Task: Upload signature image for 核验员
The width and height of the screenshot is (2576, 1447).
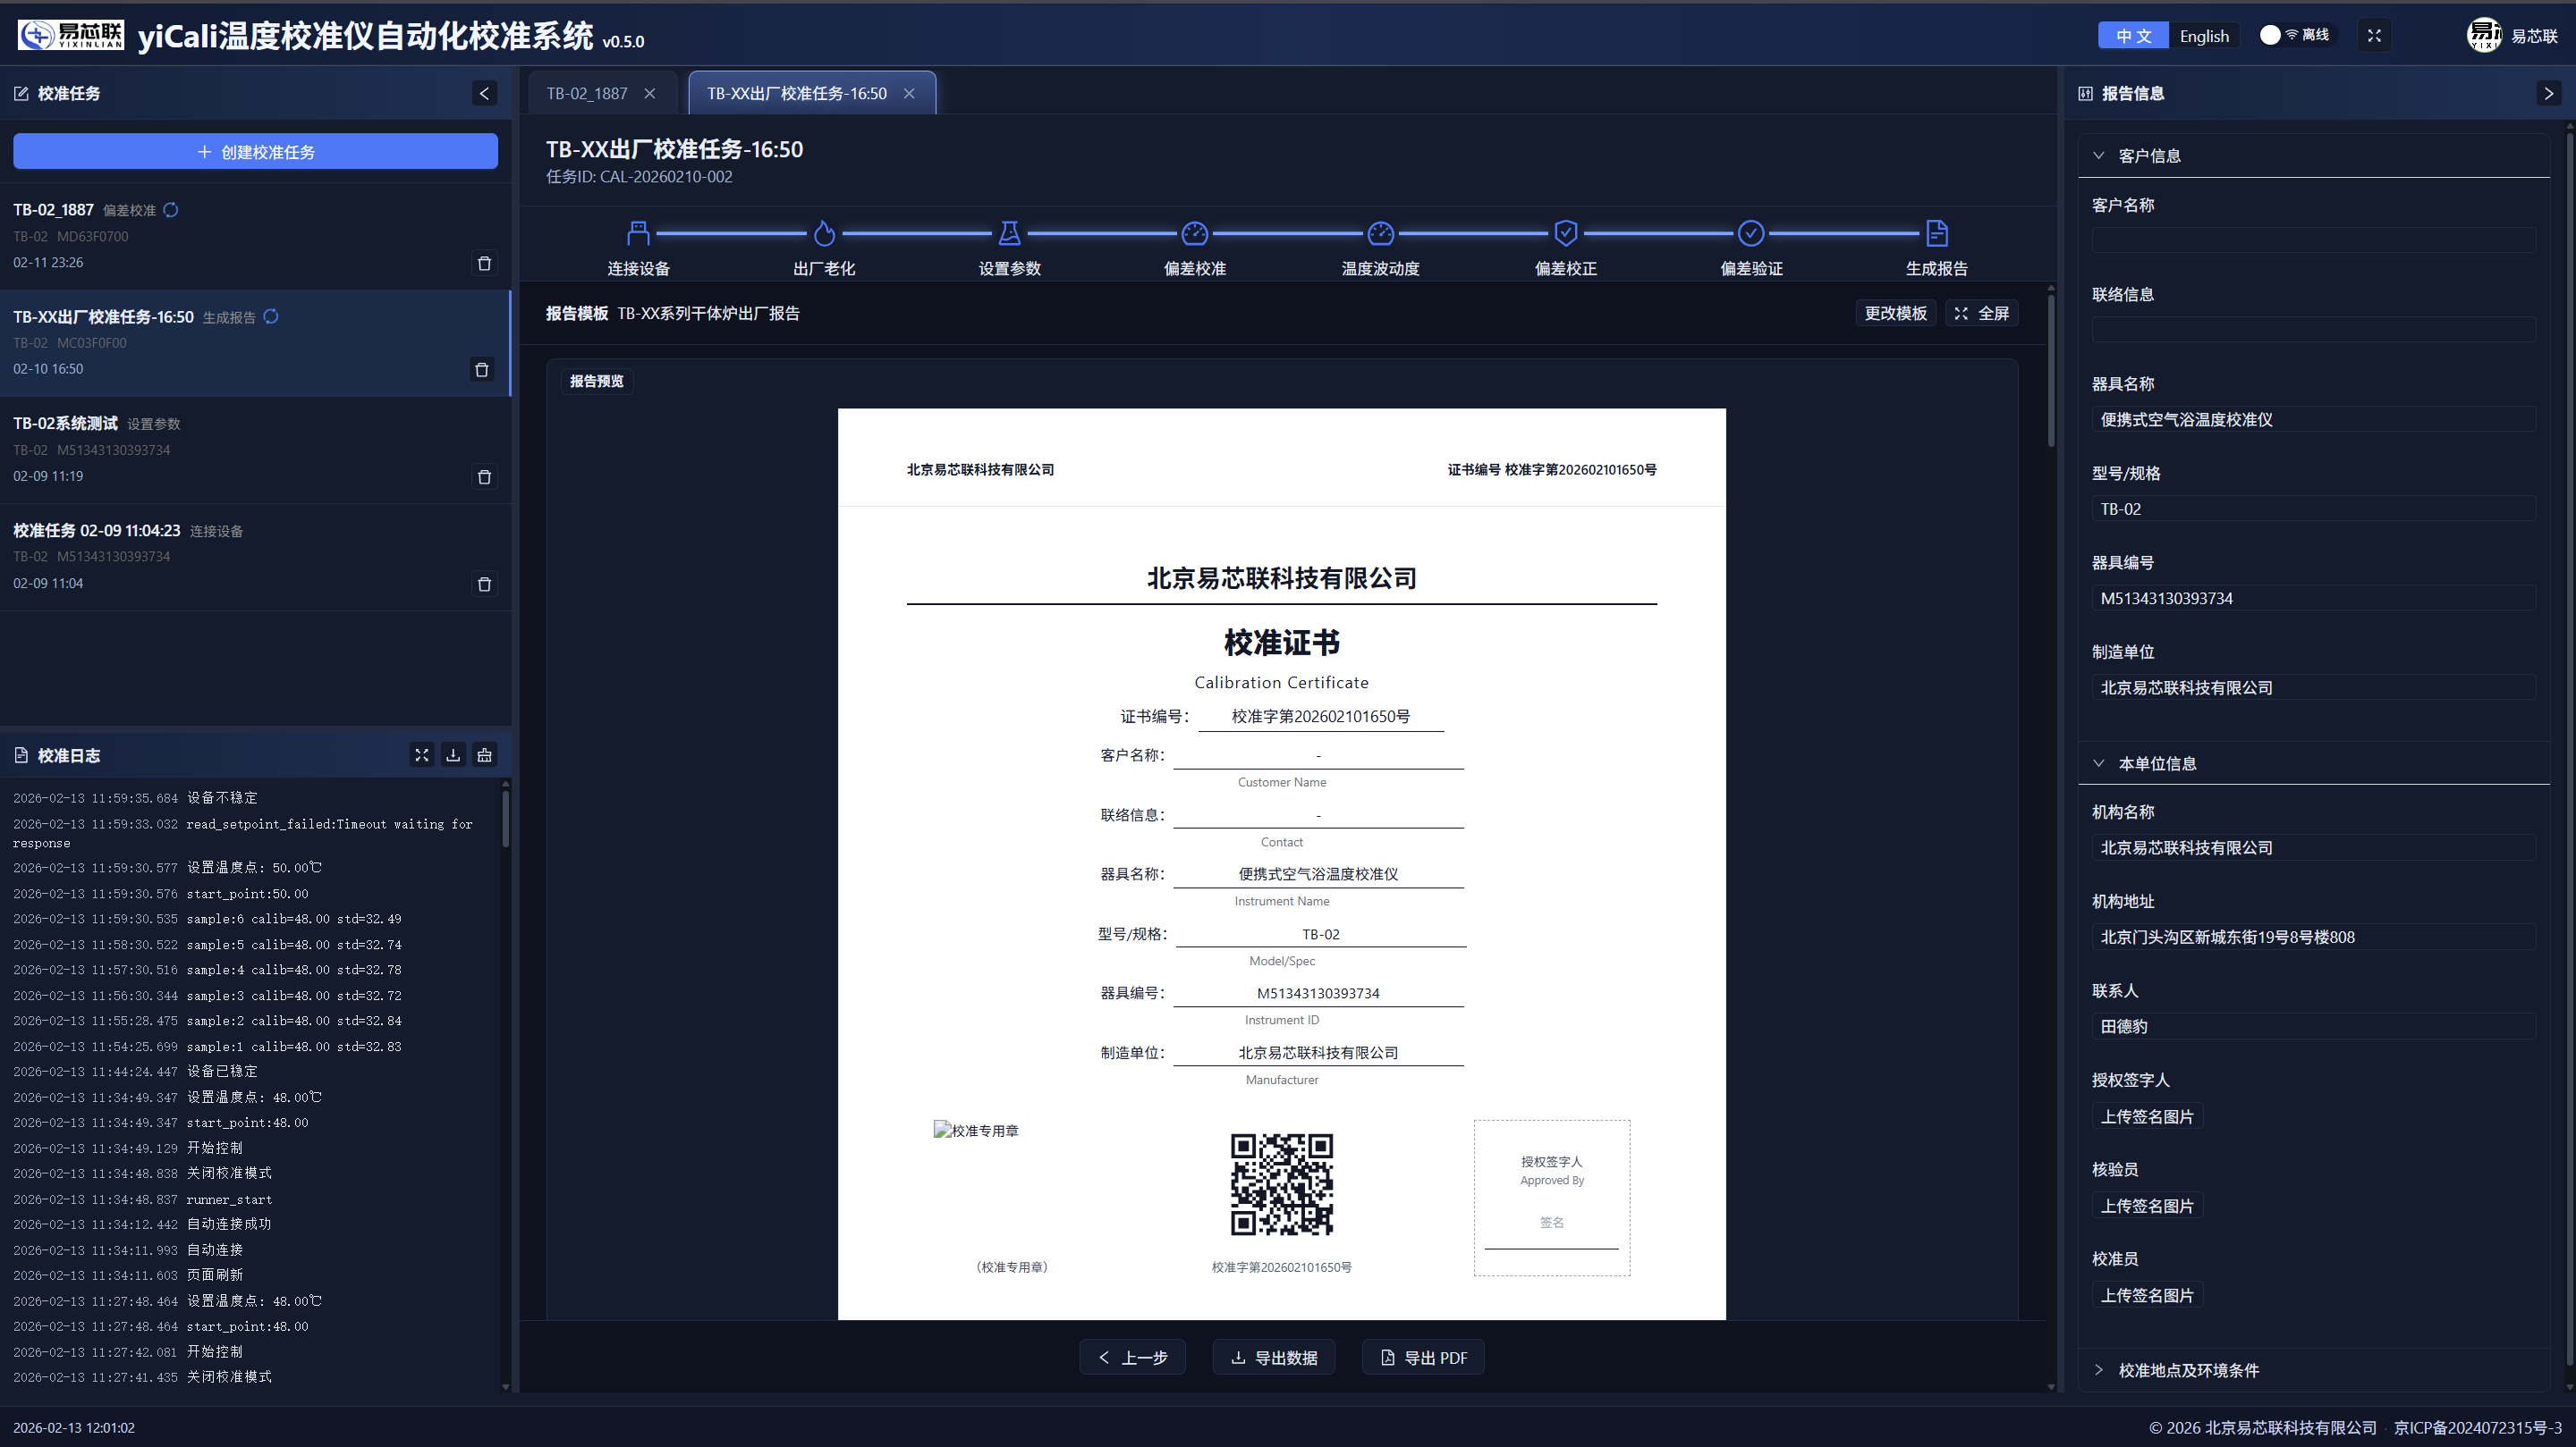Action: click(x=2147, y=1205)
